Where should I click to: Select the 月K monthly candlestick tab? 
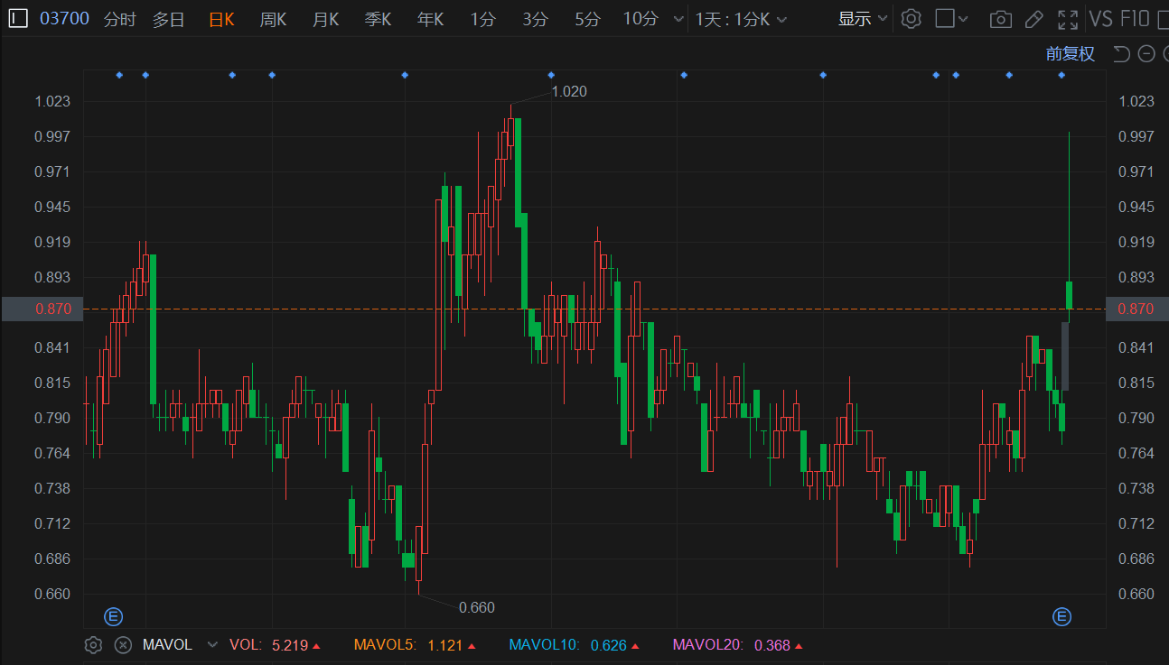(325, 19)
